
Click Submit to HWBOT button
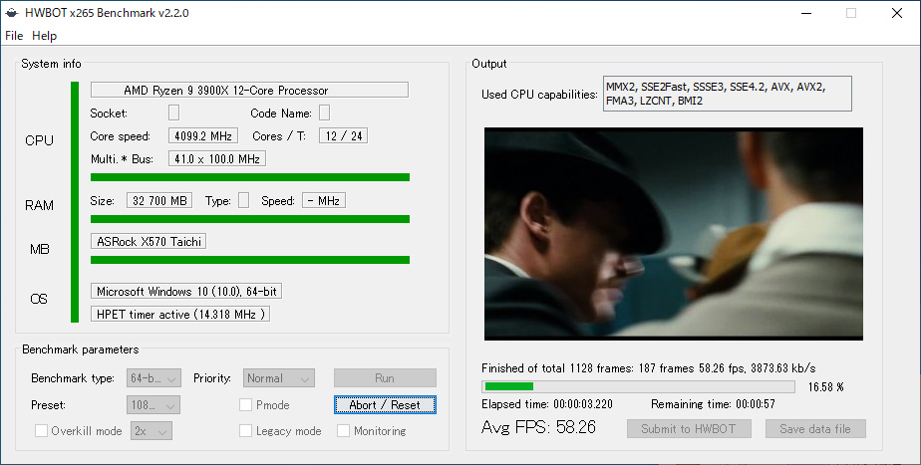point(689,428)
